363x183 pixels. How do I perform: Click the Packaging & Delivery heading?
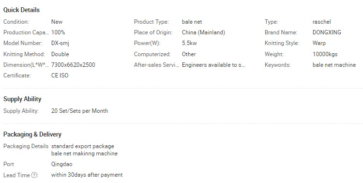[32, 135]
